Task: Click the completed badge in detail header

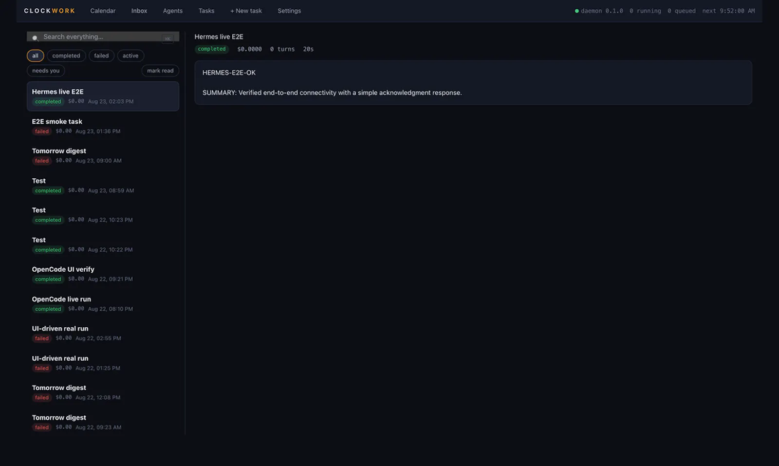Action: click(212, 49)
